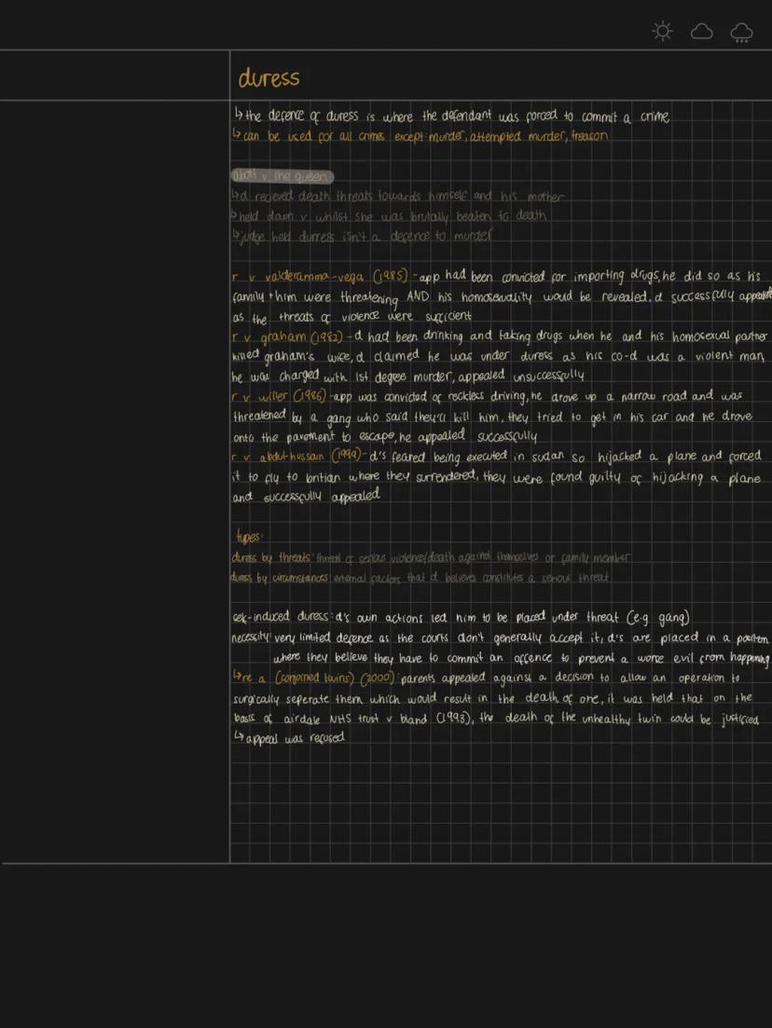Toggle the highlight on the duress heading
Image resolution: width=772 pixels, height=1028 pixels.
(269, 78)
